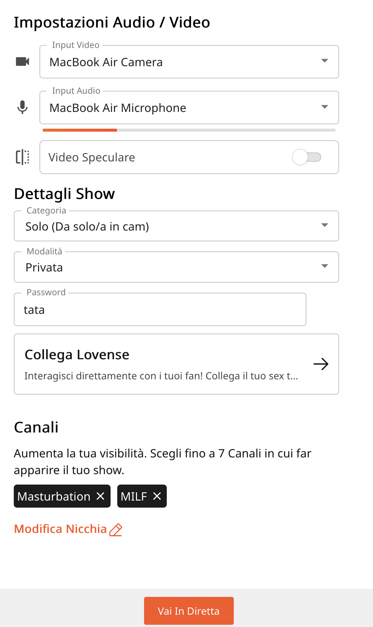The image size is (373, 627).
Task: Start the stream with Vai In Diretta
Action: (189, 611)
